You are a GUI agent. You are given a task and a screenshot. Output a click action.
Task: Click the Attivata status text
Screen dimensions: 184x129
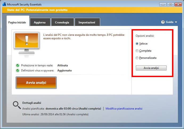(x=63, y=65)
